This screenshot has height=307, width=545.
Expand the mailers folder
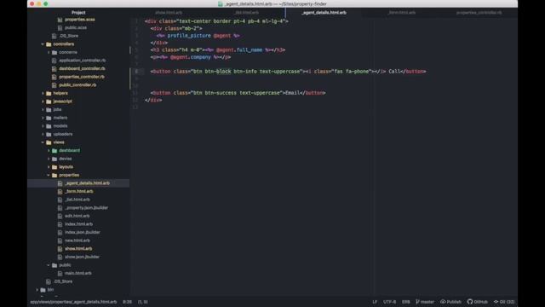click(x=43, y=118)
